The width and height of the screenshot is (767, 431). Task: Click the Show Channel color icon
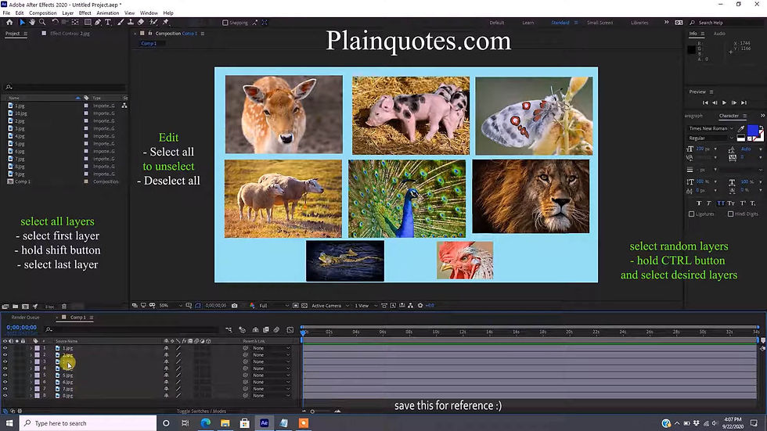click(252, 305)
